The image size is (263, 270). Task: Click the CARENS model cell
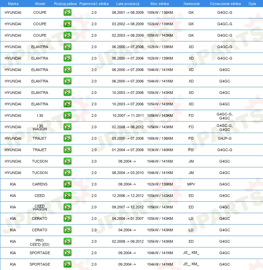point(40,184)
